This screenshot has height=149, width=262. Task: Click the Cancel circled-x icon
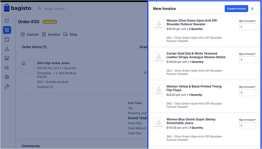pos(23,34)
